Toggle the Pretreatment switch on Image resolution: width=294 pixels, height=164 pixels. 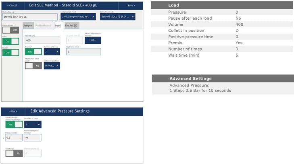[11, 30]
